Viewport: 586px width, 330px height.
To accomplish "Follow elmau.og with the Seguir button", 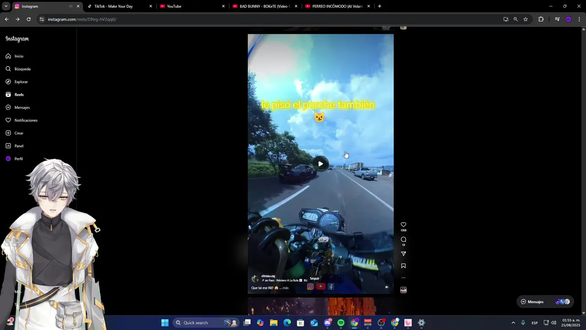I will 315,279.
